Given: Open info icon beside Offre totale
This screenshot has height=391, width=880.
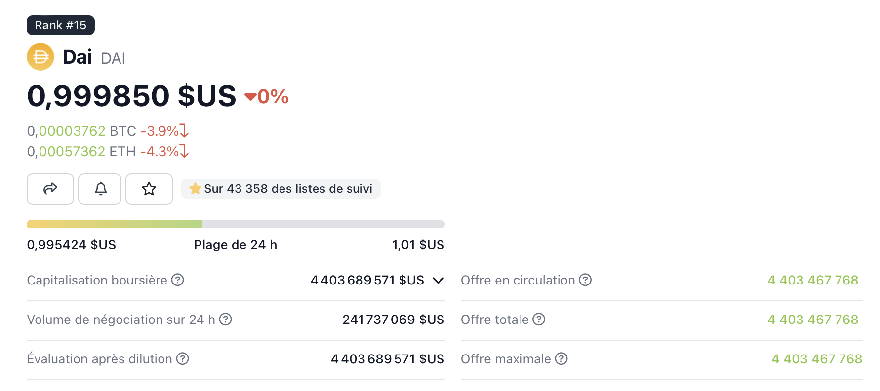Looking at the screenshot, I should [x=539, y=320].
